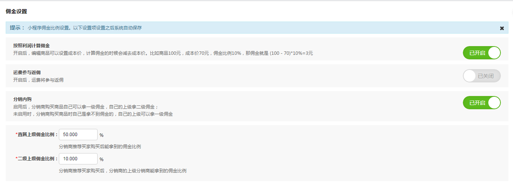Click the 开启后,运费将参与返佣 description
This screenshot has height=189, width=513.
38,80
